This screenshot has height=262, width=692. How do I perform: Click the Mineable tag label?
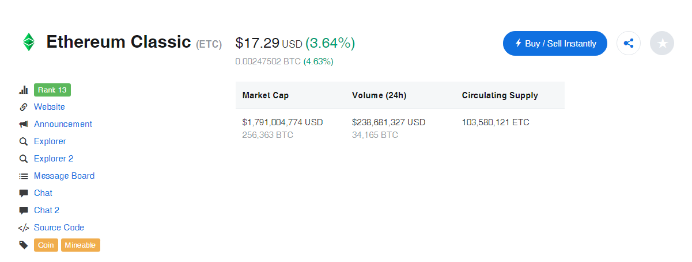pos(81,245)
